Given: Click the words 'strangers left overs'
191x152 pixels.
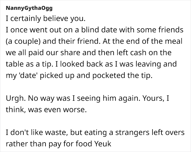Looking at the screenshot, I should [150, 132].
